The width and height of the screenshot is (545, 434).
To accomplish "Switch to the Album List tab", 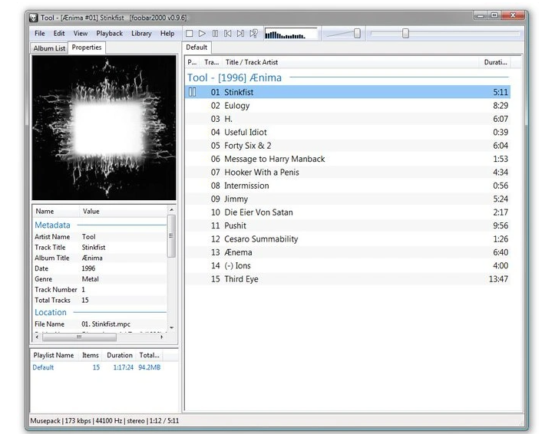I will [49, 48].
